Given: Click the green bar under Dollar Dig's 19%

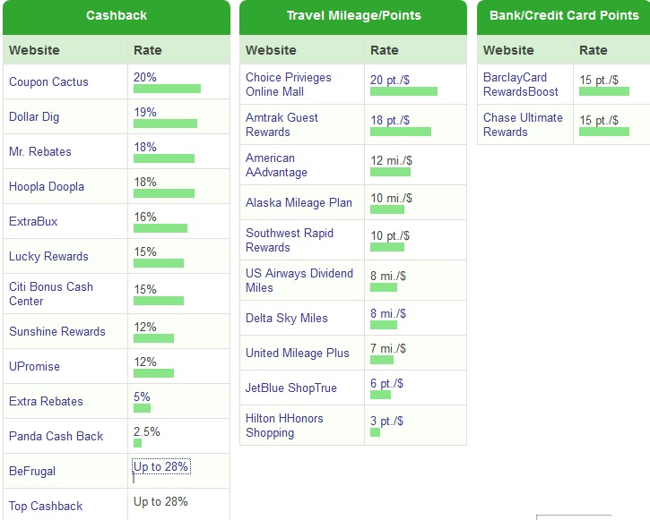Looking at the screenshot, I should 165,124.
